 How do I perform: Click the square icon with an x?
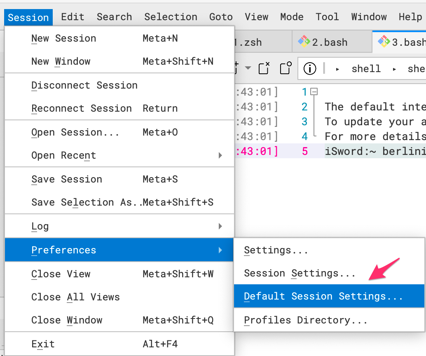pos(264,68)
